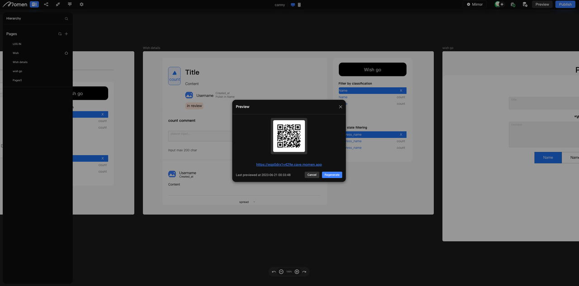
Task: Select Wish details page in hierarchy
Action: click(x=20, y=62)
